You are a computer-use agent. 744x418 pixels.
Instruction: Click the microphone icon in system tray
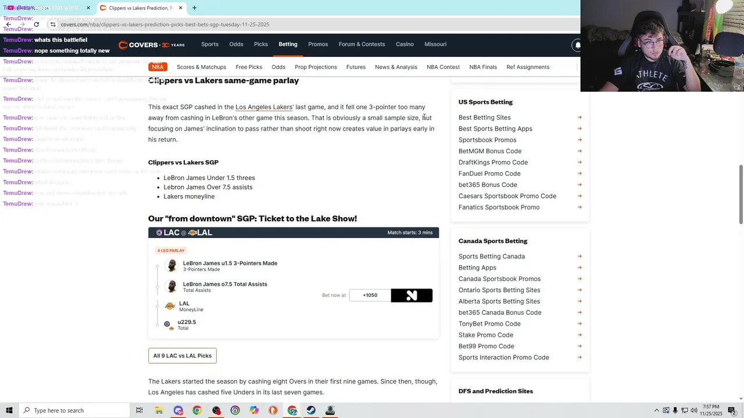[x=675, y=410]
